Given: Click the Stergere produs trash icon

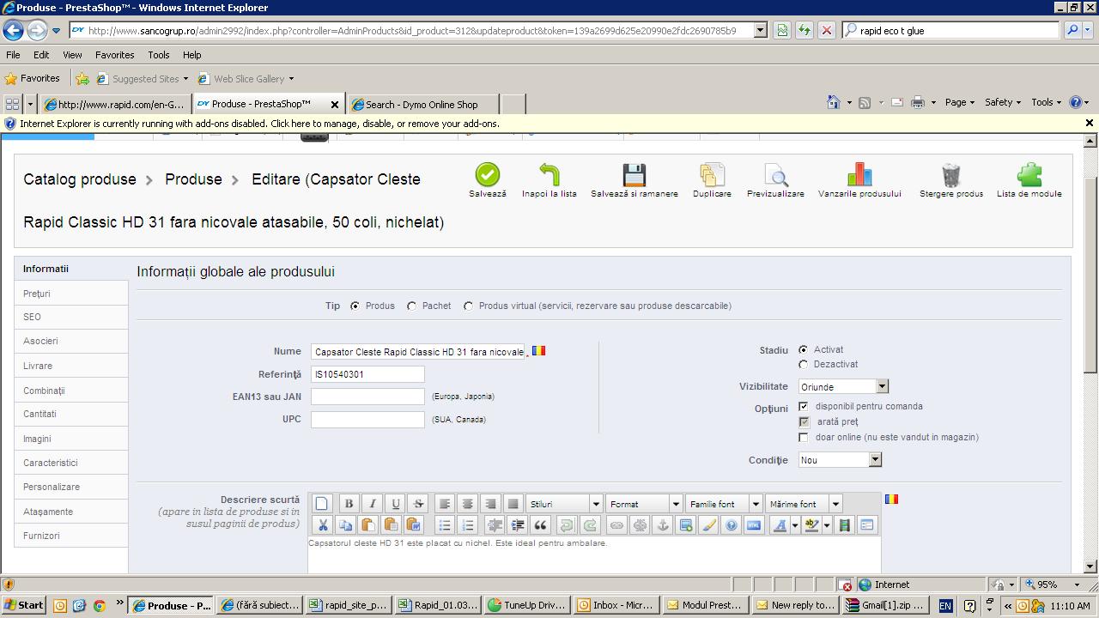Looking at the screenshot, I should (950, 174).
